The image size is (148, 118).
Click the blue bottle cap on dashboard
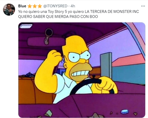pyautogui.click(x=125, y=111)
